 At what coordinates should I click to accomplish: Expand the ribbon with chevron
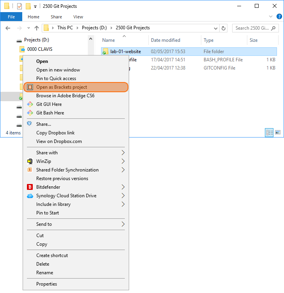click(x=271, y=17)
